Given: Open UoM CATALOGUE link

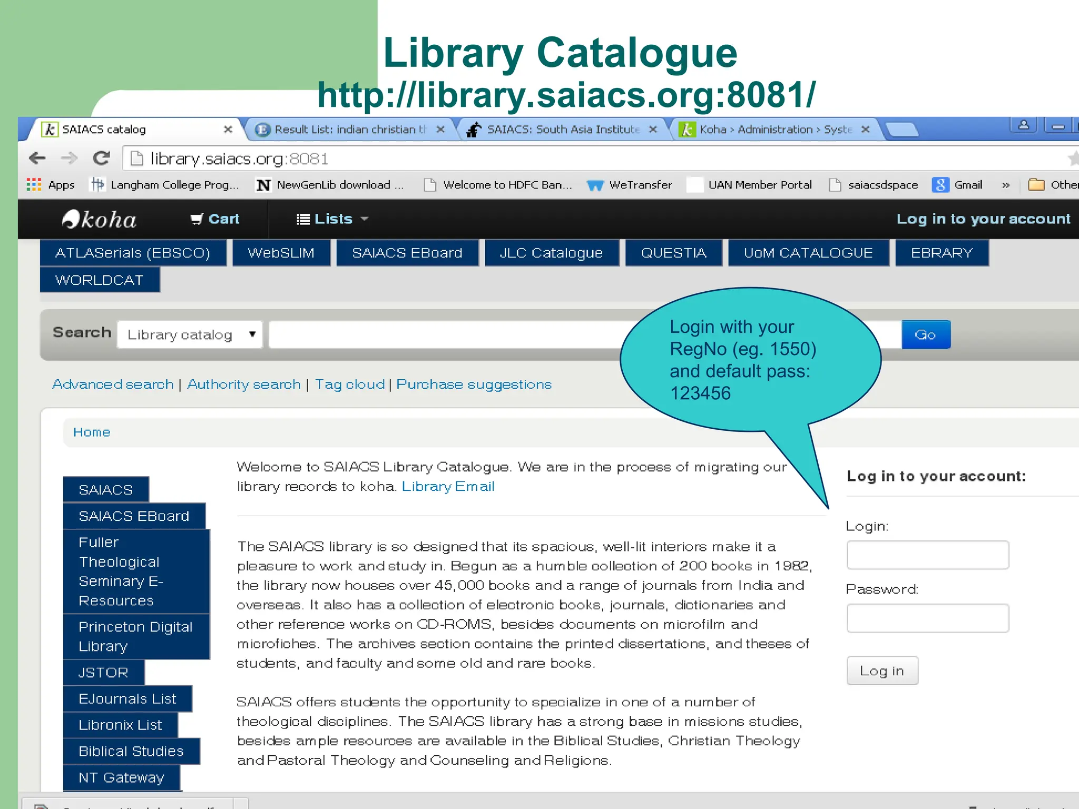Looking at the screenshot, I should 808,253.
